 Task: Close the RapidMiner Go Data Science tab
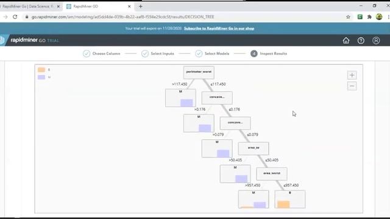(58, 7)
